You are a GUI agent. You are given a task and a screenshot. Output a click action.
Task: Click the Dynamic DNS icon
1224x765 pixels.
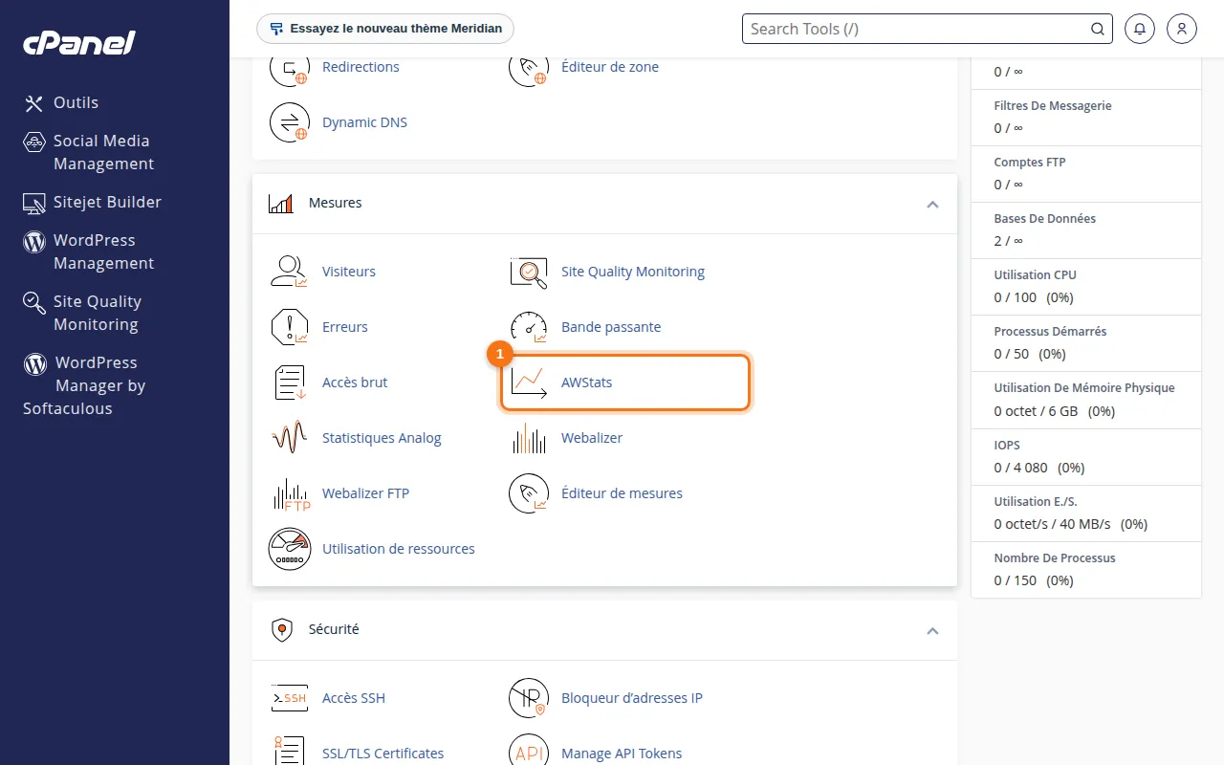(289, 122)
